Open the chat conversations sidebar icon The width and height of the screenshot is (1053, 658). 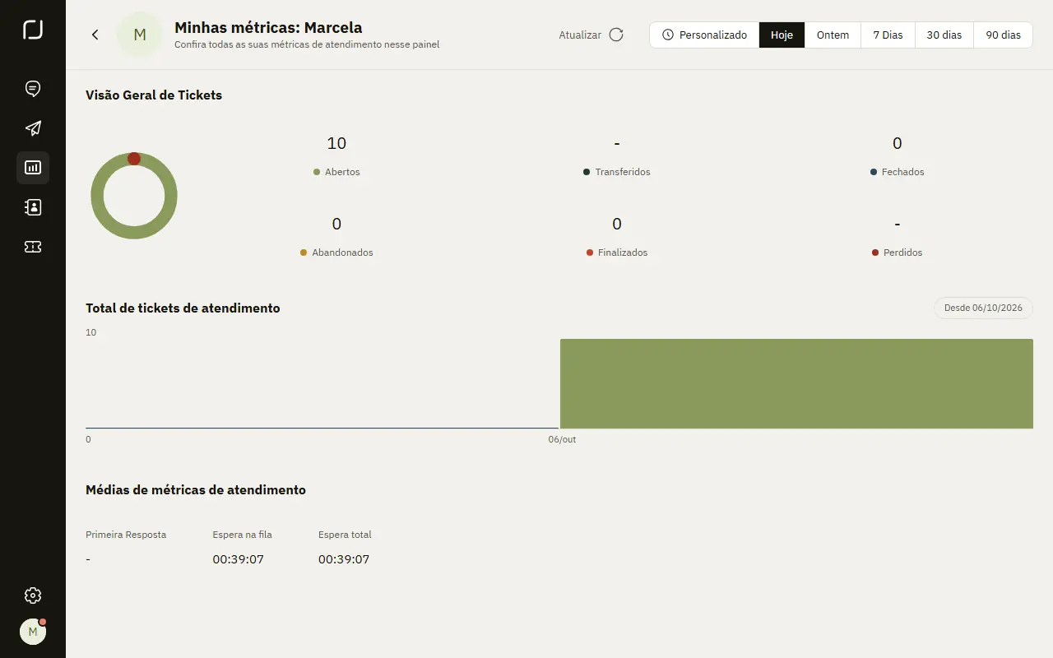click(x=33, y=89)
